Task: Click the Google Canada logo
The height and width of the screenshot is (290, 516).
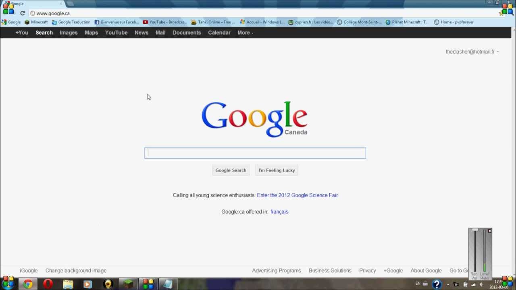Action: click(x=254, y=119)
